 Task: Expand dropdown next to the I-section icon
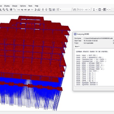[x=96, y=10]
